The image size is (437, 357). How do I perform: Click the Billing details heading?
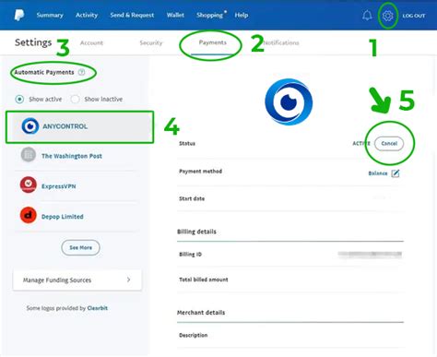coord(196,232)
